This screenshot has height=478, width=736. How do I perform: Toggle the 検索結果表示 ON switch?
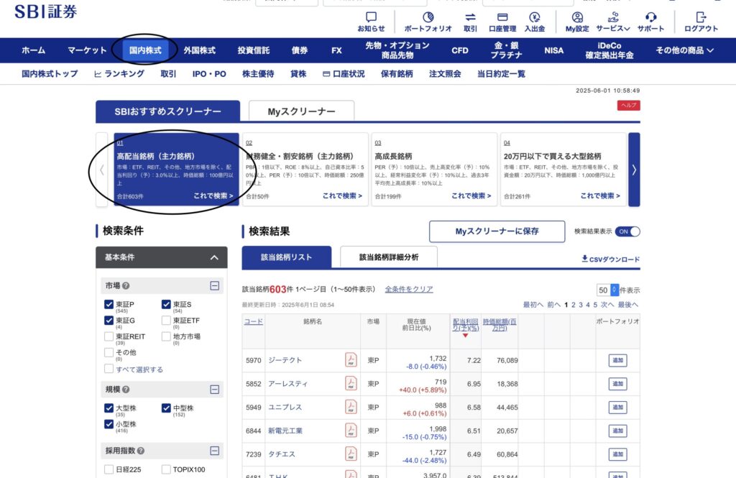pyautogui.click(x=627, y=231)
